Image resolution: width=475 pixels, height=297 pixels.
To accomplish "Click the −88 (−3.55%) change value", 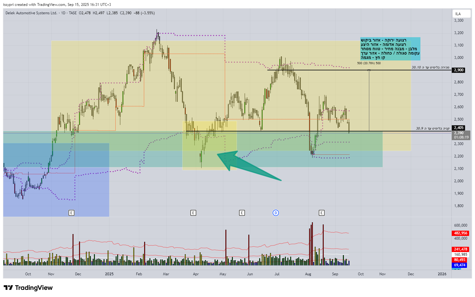I will [144, 13].
